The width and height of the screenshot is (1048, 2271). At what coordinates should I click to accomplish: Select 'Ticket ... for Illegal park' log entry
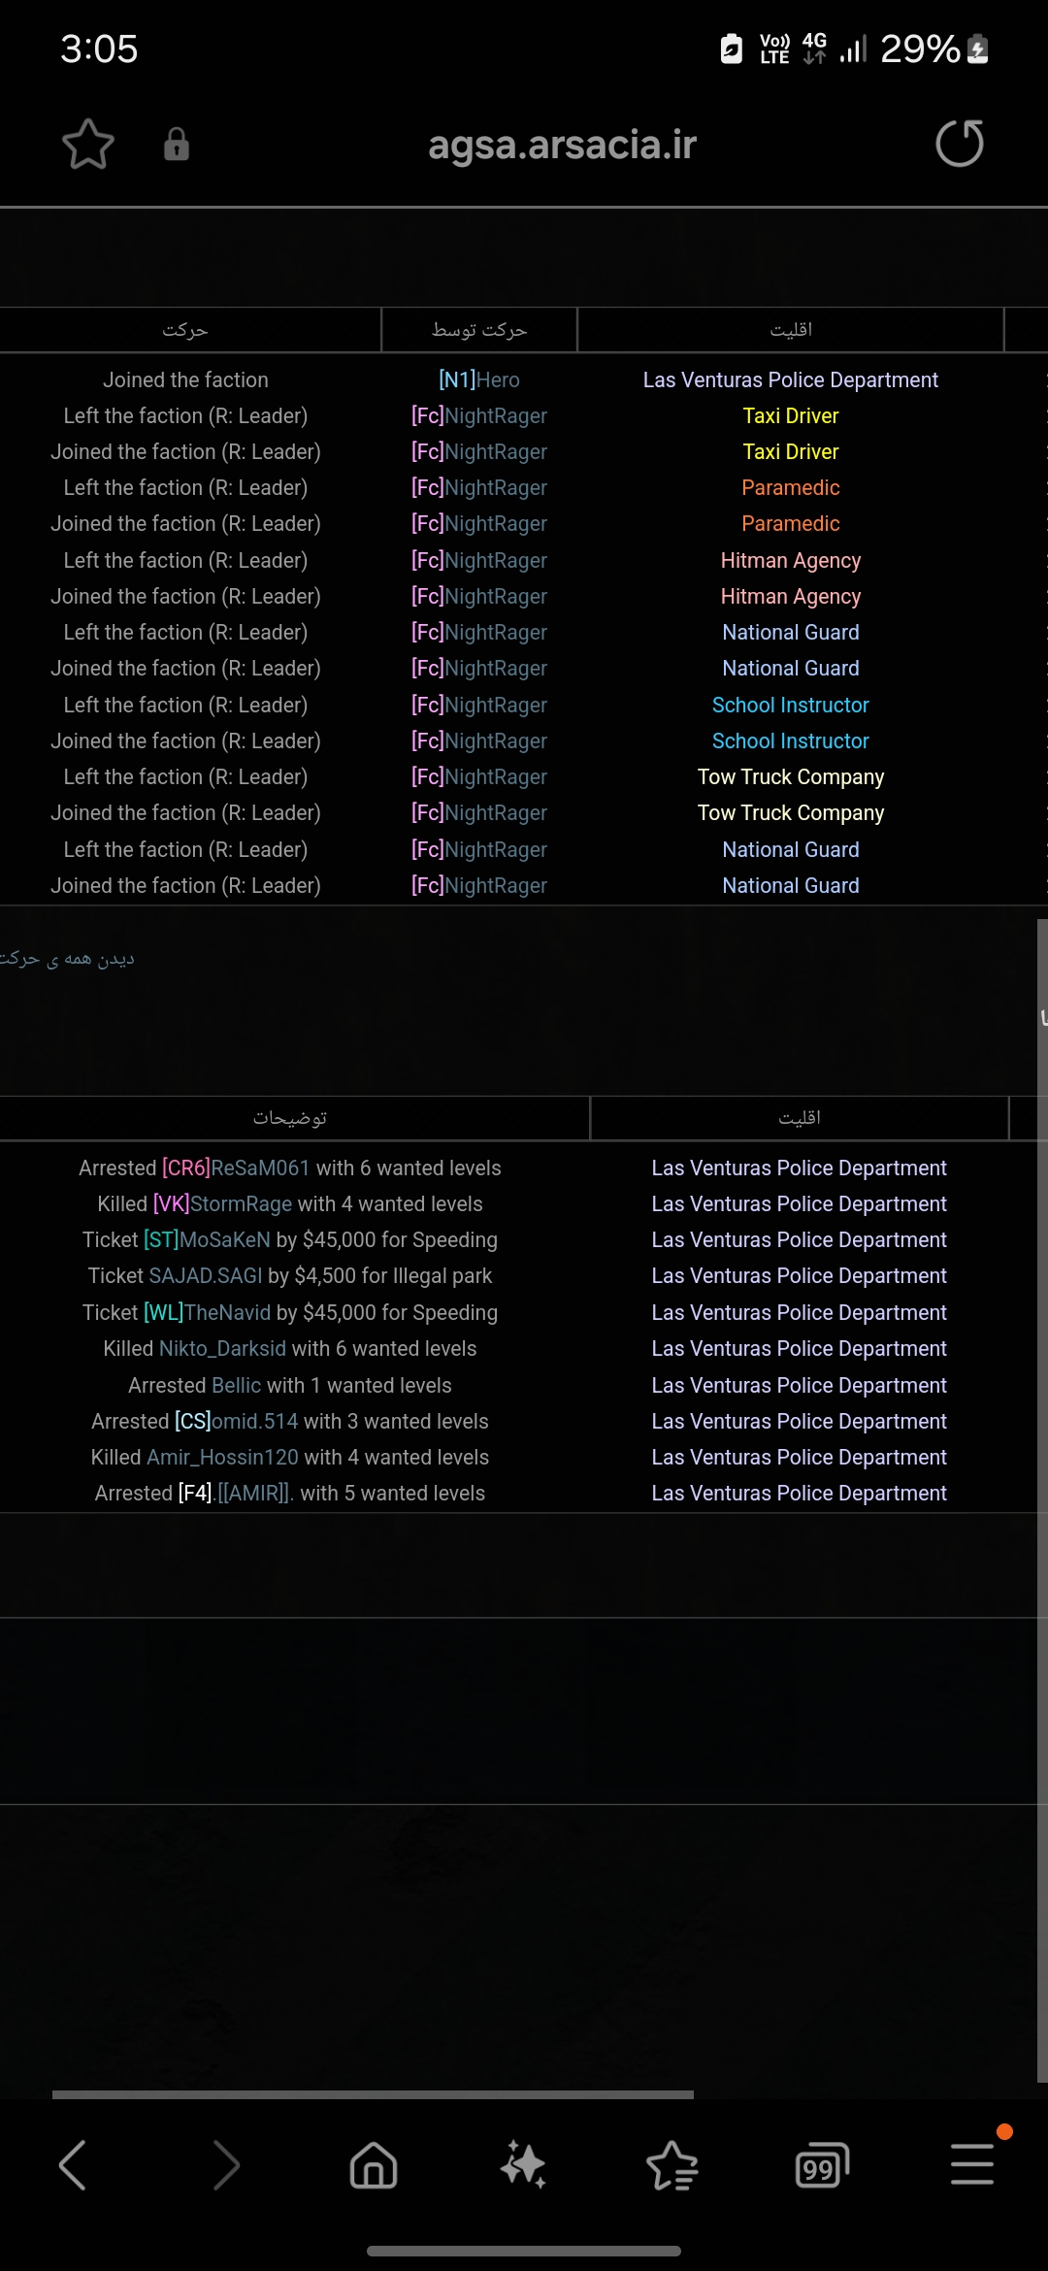pos(290,1275)
